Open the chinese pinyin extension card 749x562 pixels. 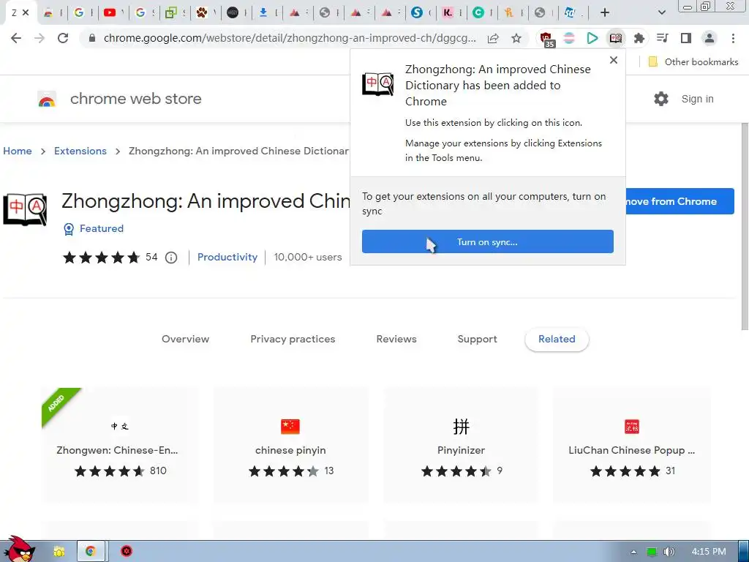tap(290, 446)
